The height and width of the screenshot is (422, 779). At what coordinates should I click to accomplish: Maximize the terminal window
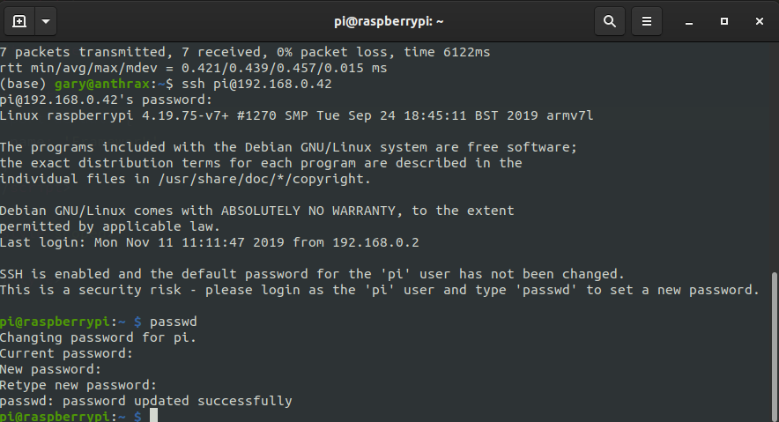click(723, 21)
